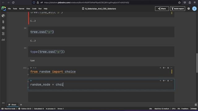Click the Build report button
The width and height of the screenshot is (198, 111).
[178, 9]
